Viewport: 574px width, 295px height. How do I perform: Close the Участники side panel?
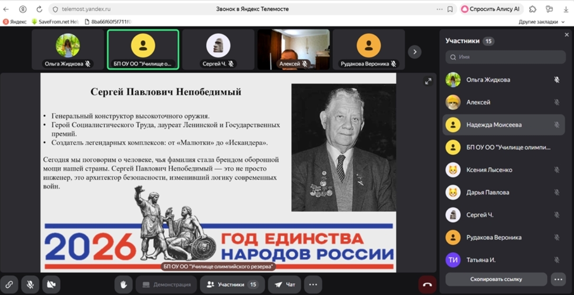566,35
